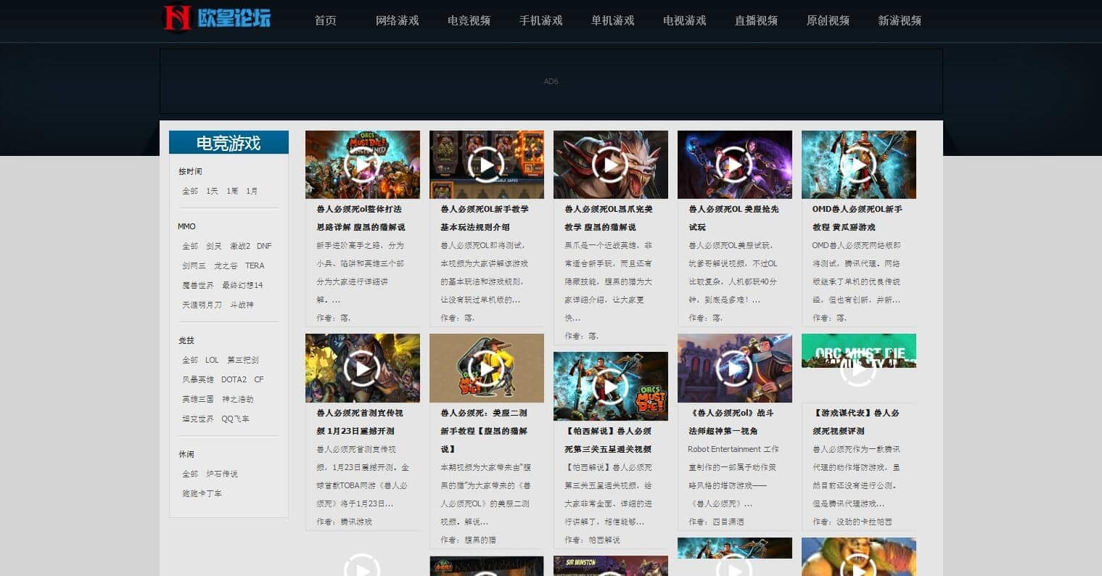Open title link 兽人必须死首测宣传视频
Image resolution: width=1102 pixels, height=576 pixels.
[360, 421]
